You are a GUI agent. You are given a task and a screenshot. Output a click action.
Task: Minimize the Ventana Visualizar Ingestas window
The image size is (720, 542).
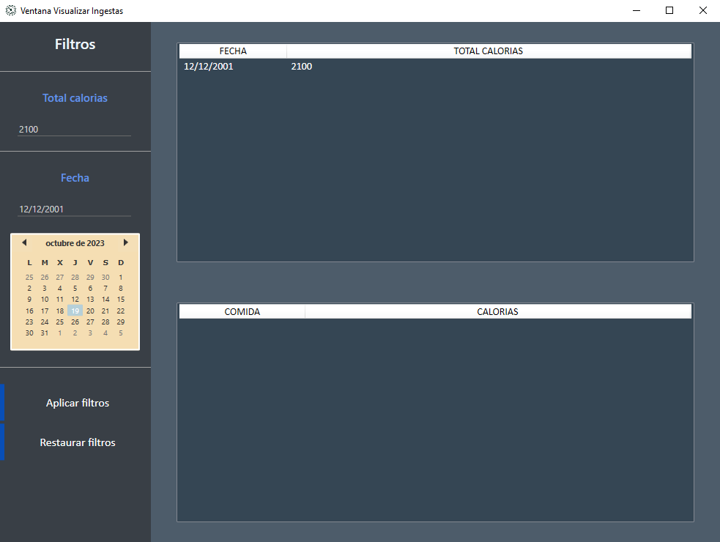(x=636, y=10)
